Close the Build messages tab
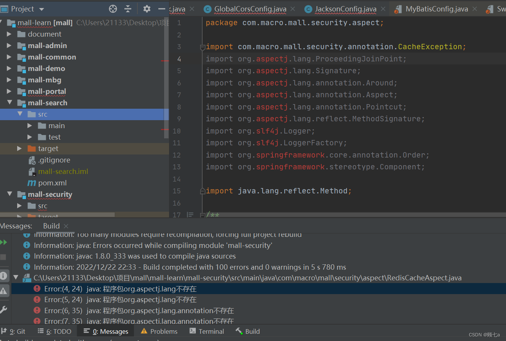 pos(66,226)
